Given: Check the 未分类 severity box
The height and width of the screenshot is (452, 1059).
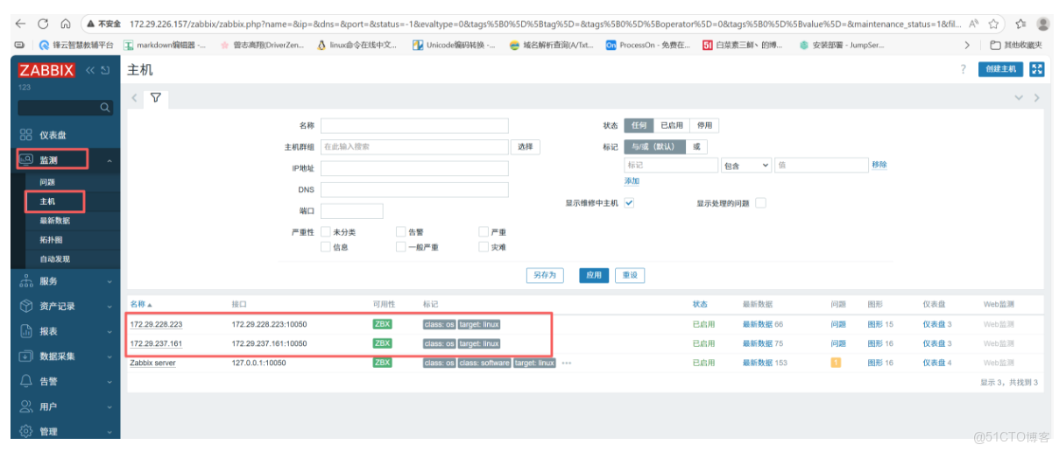Looking at the screenshot, I should pyautogui.click(x=326, y=232).
